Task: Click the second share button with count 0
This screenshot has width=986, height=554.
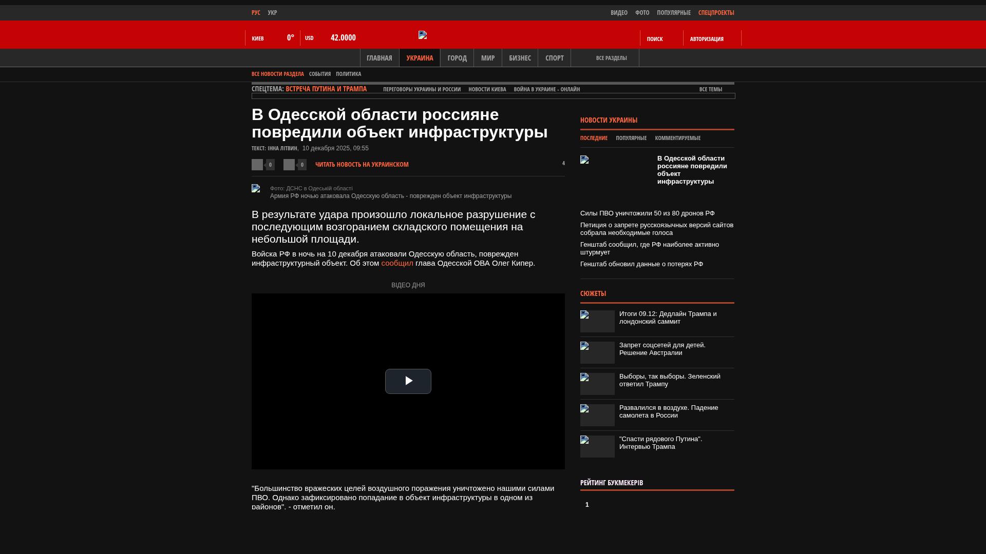Action: point(289,165)
